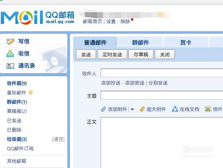Click into the 正文 body text area
The height and width of the screenshot is (168, 223).
pos(162,142)
